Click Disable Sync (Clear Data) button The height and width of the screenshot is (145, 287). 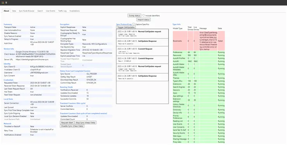click(72, 126)
